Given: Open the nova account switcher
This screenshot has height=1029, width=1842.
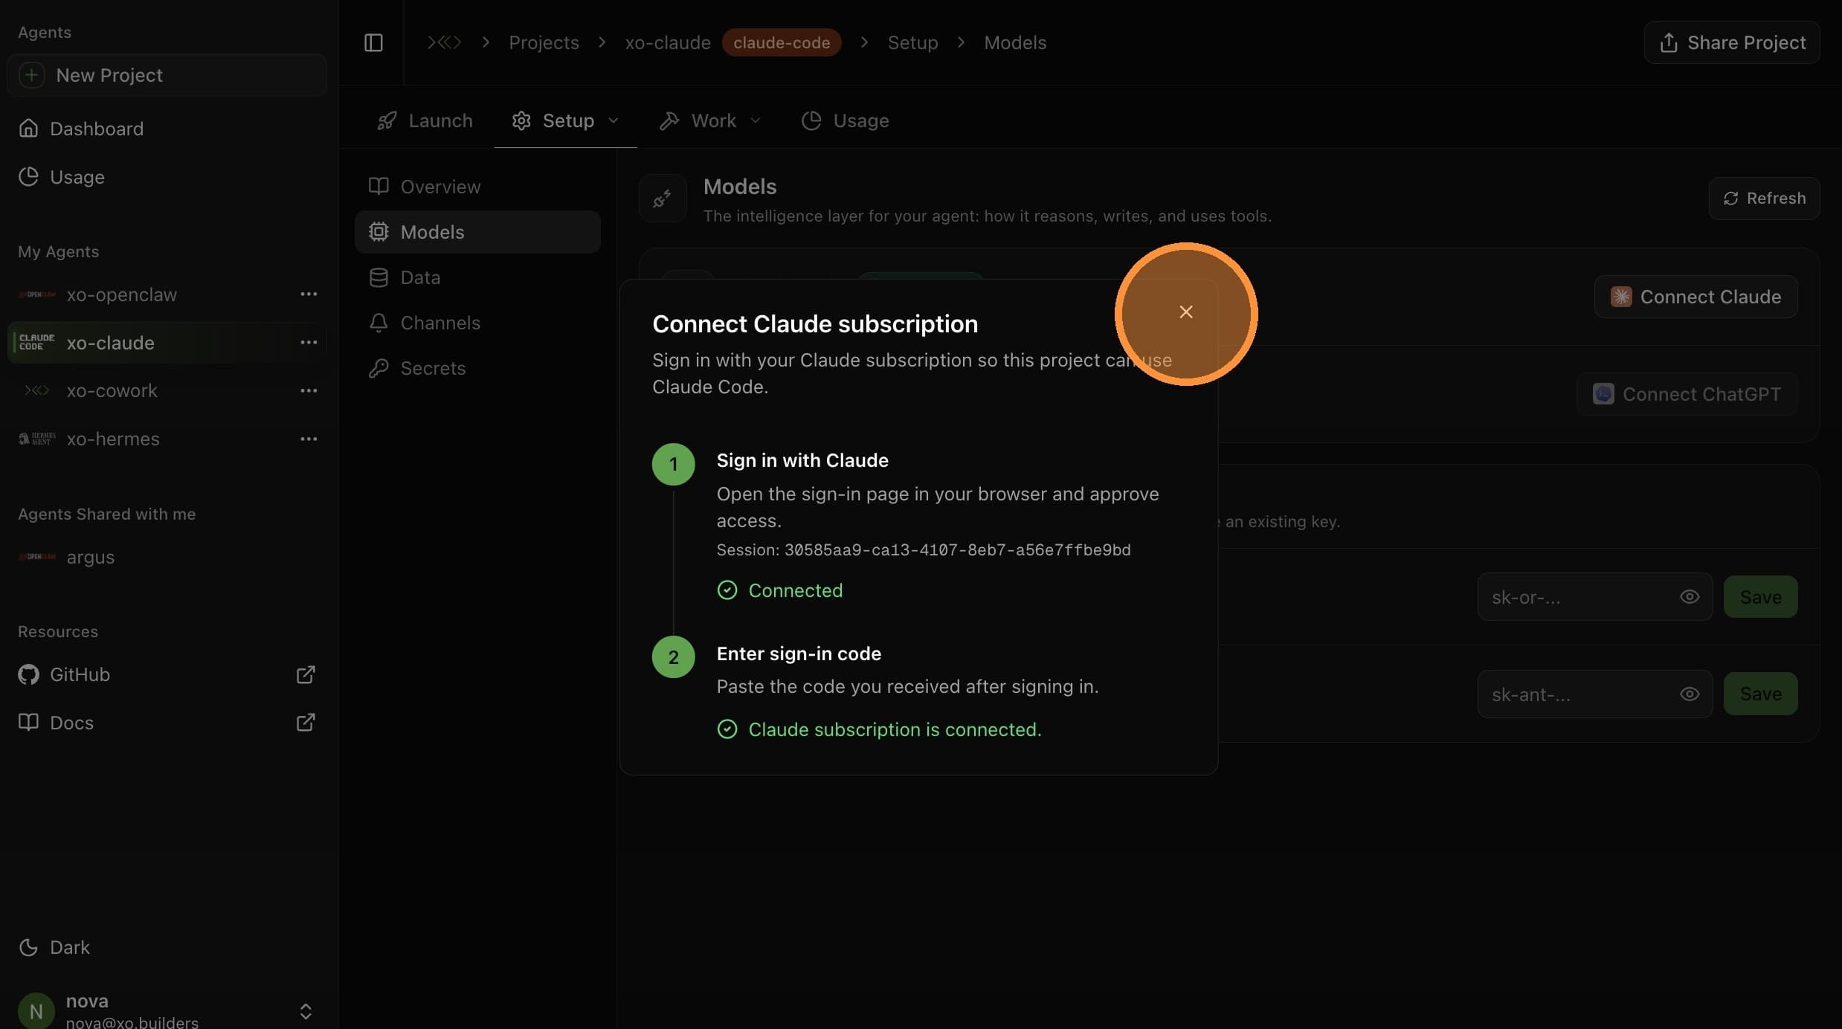Looking at the screenshot, I should 306,1010.
